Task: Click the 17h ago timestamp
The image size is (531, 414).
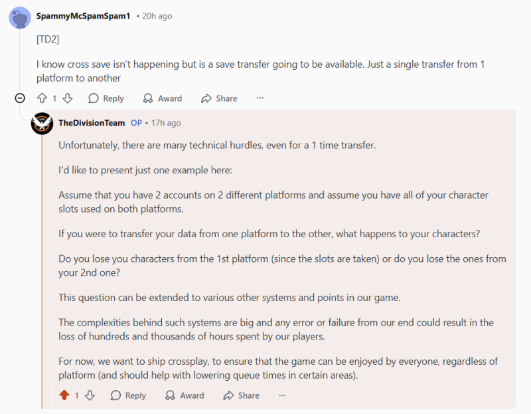Action: 165,123
